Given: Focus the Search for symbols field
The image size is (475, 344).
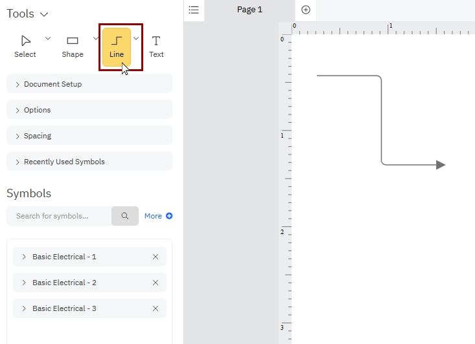Looking at the screenshot, I should tap(60, 216).
